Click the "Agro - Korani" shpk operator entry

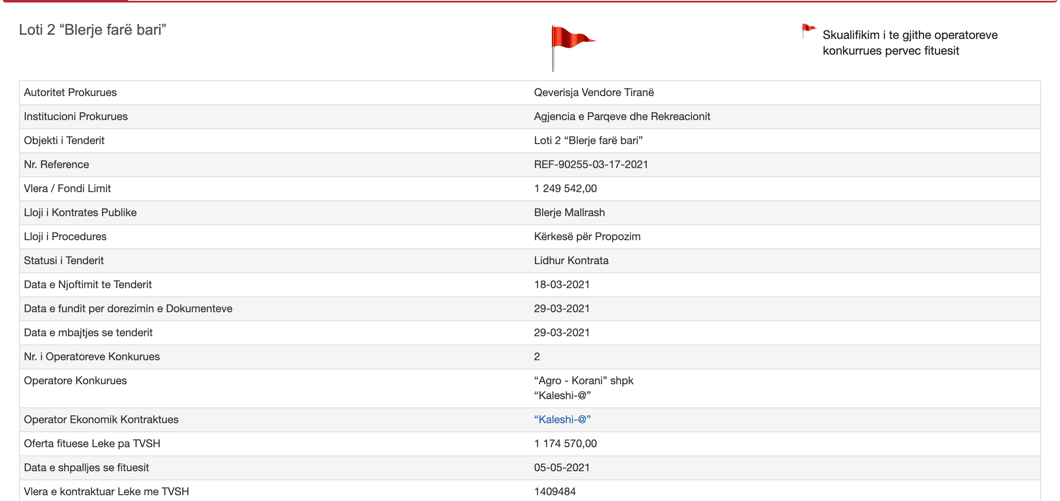(x=583, y=381)
